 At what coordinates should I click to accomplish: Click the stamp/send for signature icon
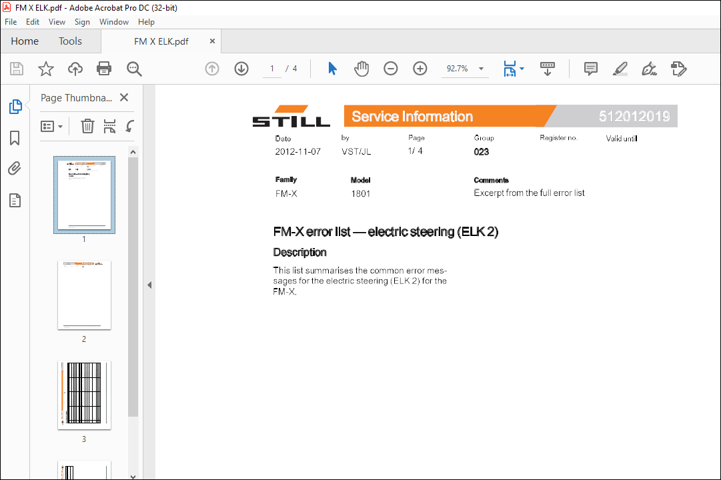click(x=679, y=69)
